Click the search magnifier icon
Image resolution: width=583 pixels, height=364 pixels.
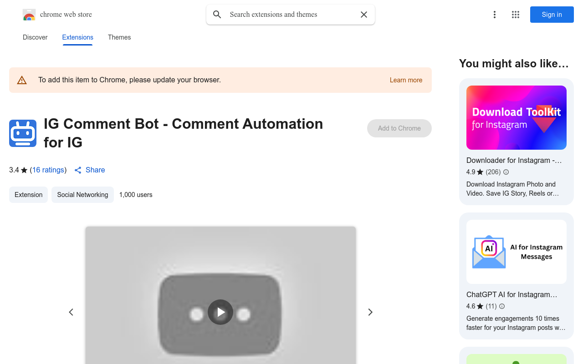(217, 15)
